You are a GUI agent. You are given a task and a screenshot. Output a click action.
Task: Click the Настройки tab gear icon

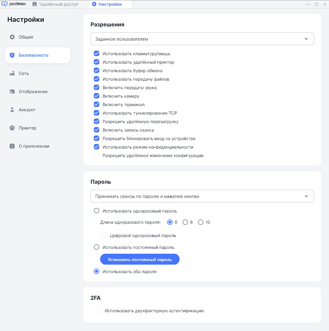tap(94, 4)
